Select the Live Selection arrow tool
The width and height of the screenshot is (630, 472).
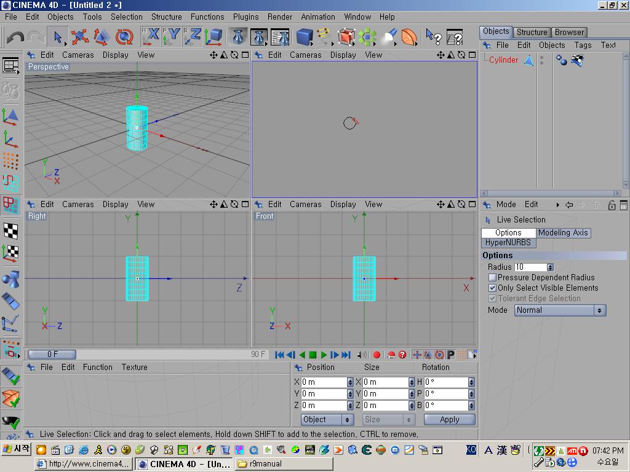click(x=57, y=37)
